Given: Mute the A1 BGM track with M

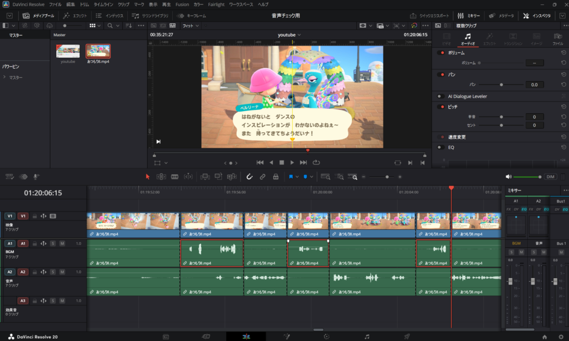Looking at the screenshot, I should tap(62, 243).
